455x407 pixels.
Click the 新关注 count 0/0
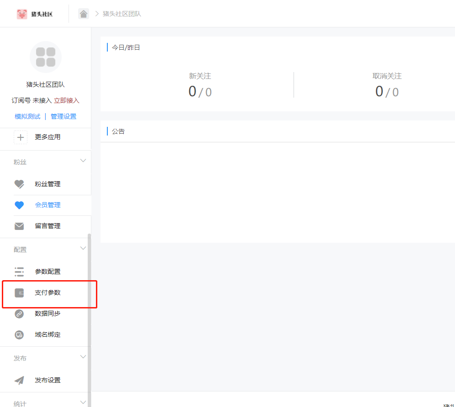coord(200,92)
